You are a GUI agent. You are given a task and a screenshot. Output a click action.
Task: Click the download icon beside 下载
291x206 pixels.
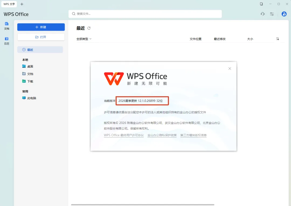24,81
